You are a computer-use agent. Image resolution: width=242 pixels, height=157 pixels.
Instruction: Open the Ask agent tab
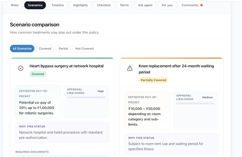point(145,5)
